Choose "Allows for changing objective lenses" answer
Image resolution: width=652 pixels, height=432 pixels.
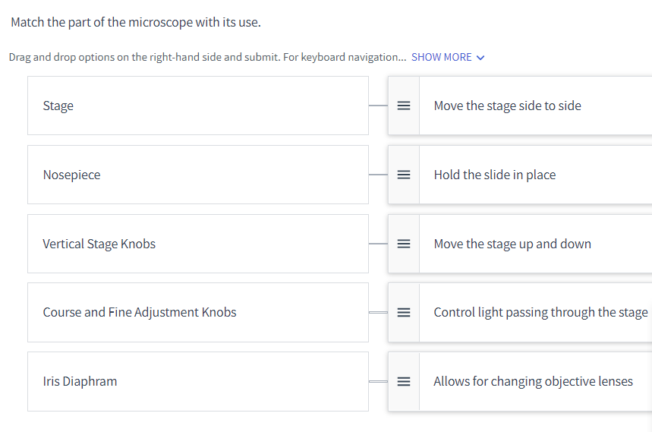(x=533, y=381)
